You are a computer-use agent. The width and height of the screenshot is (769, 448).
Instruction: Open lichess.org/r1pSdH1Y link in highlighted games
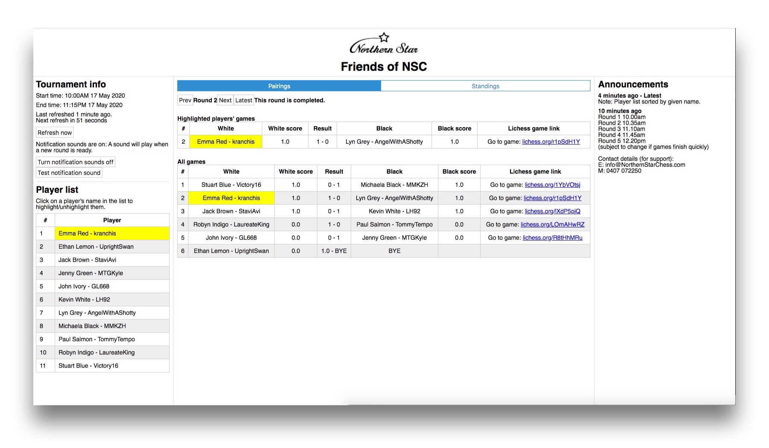(551, 142)
